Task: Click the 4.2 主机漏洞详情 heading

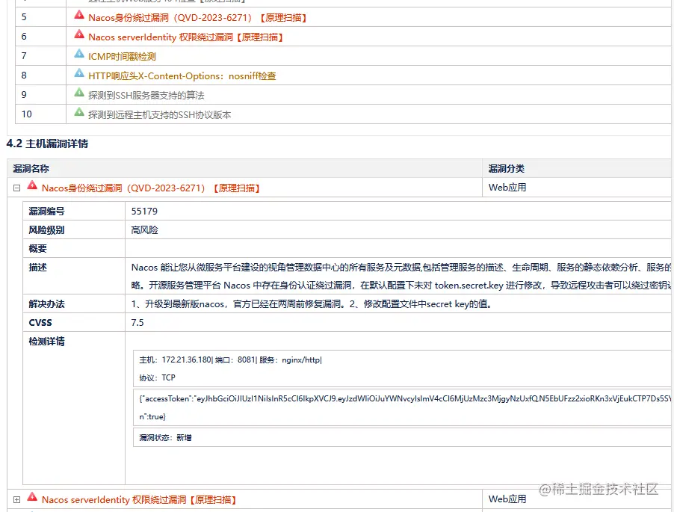Action: (x=47, y=144)
